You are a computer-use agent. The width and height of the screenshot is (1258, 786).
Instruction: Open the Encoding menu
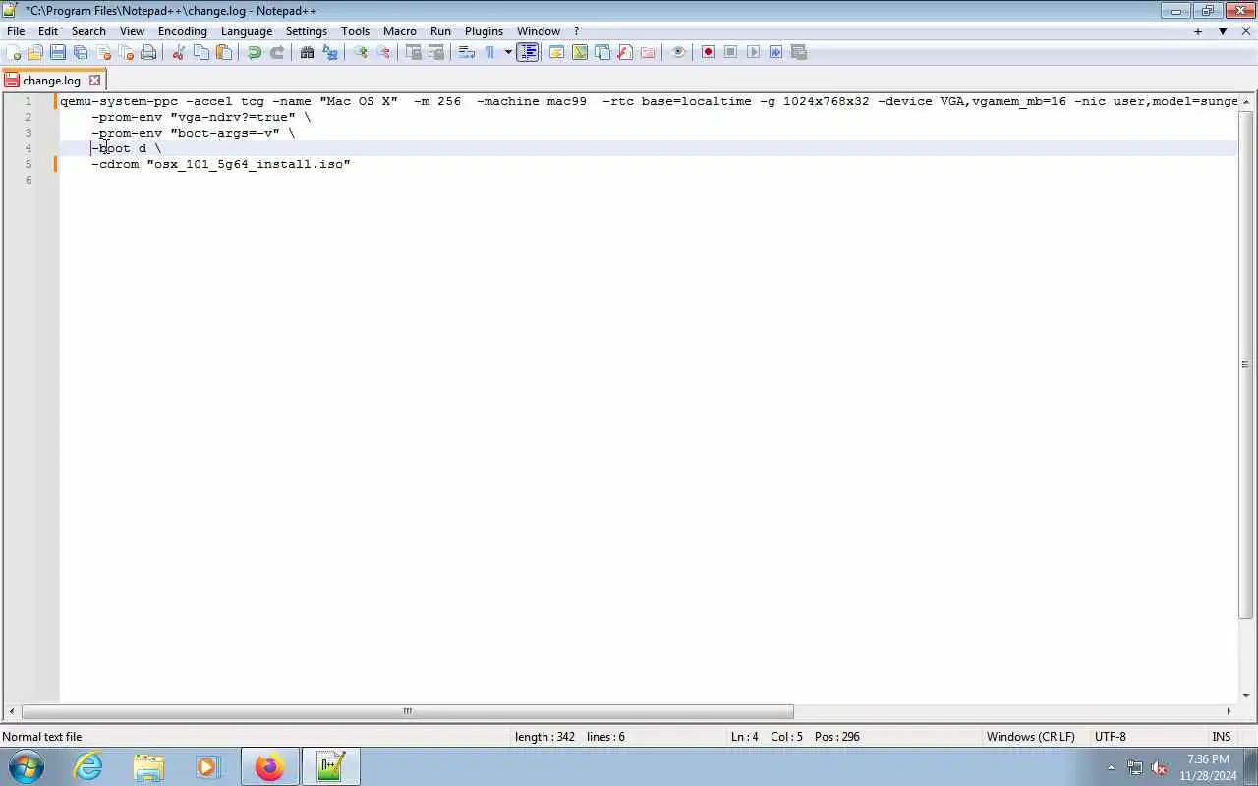(183, 31)
